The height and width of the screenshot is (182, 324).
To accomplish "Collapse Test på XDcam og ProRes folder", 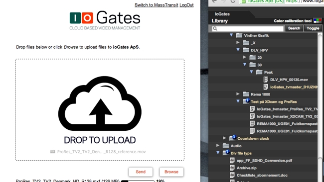I will tap(238, 101).
